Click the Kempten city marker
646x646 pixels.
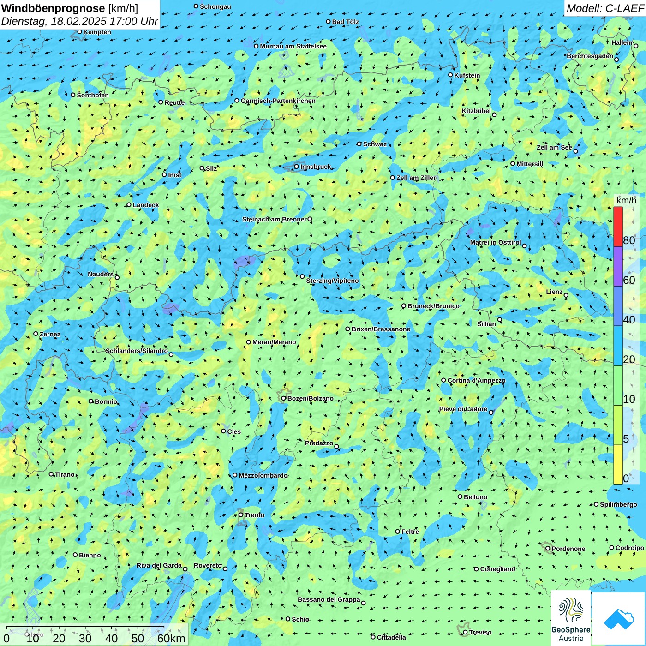[79, 32]
